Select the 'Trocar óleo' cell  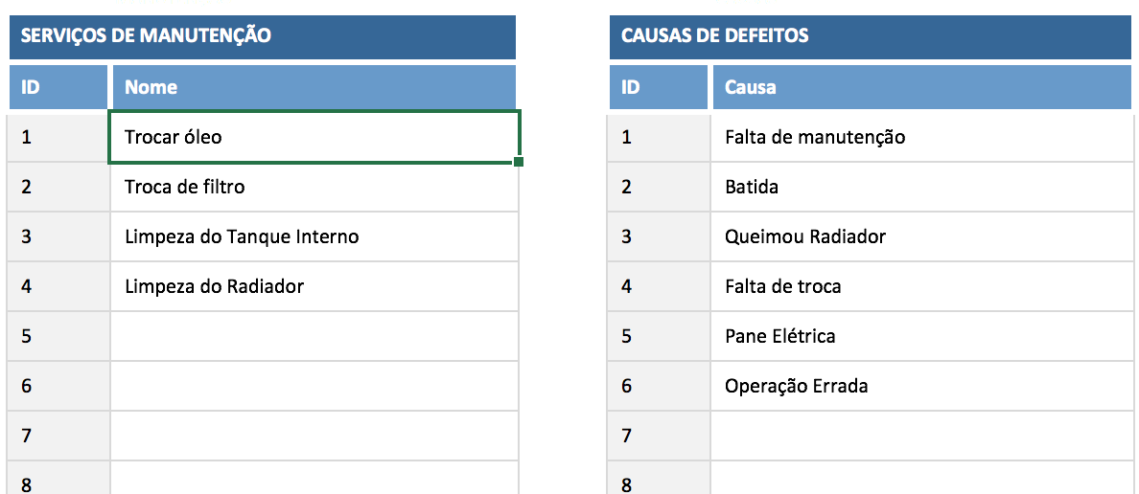click(x=314, y=137)
